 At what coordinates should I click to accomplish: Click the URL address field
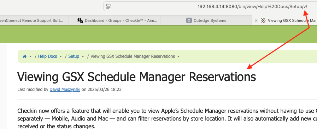pyautogui.click(x=210, y=6)
